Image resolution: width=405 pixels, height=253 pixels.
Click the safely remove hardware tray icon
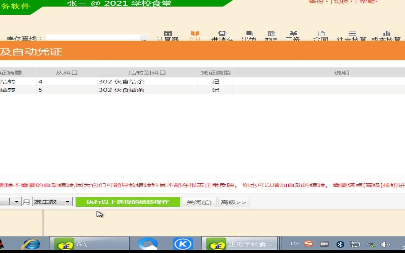(371, 245)
